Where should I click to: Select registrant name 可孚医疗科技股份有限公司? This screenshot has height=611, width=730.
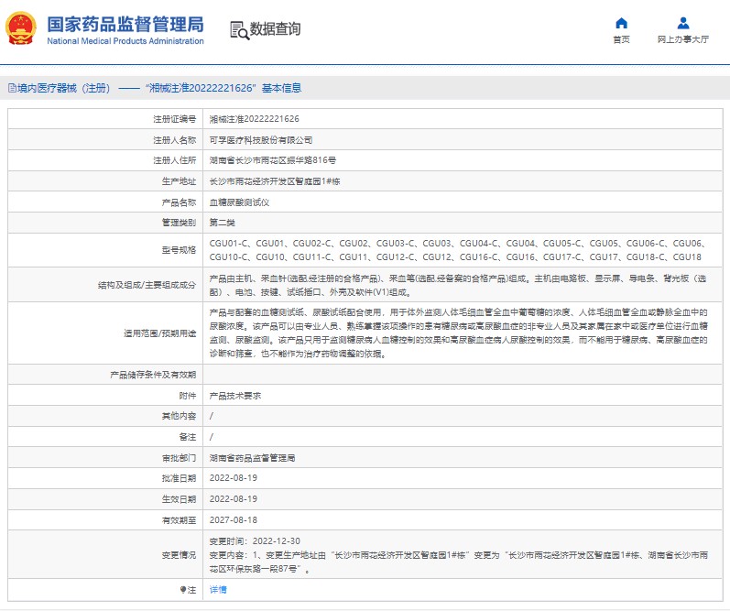[261, 140]
